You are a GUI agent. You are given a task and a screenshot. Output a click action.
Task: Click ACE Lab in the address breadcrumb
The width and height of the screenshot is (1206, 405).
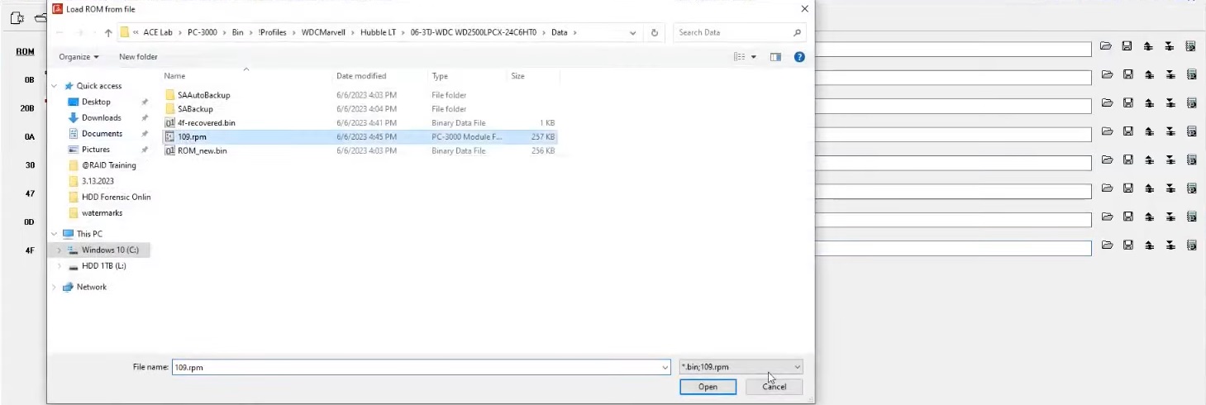157,33
